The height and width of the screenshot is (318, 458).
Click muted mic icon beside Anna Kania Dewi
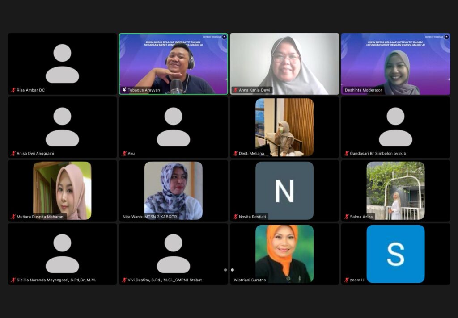pos(235,90)
